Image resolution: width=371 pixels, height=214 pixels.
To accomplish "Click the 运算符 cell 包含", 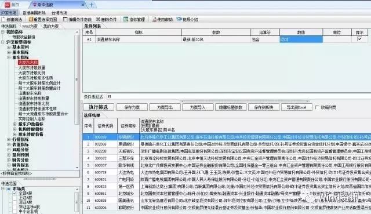I will coord(265,39).
